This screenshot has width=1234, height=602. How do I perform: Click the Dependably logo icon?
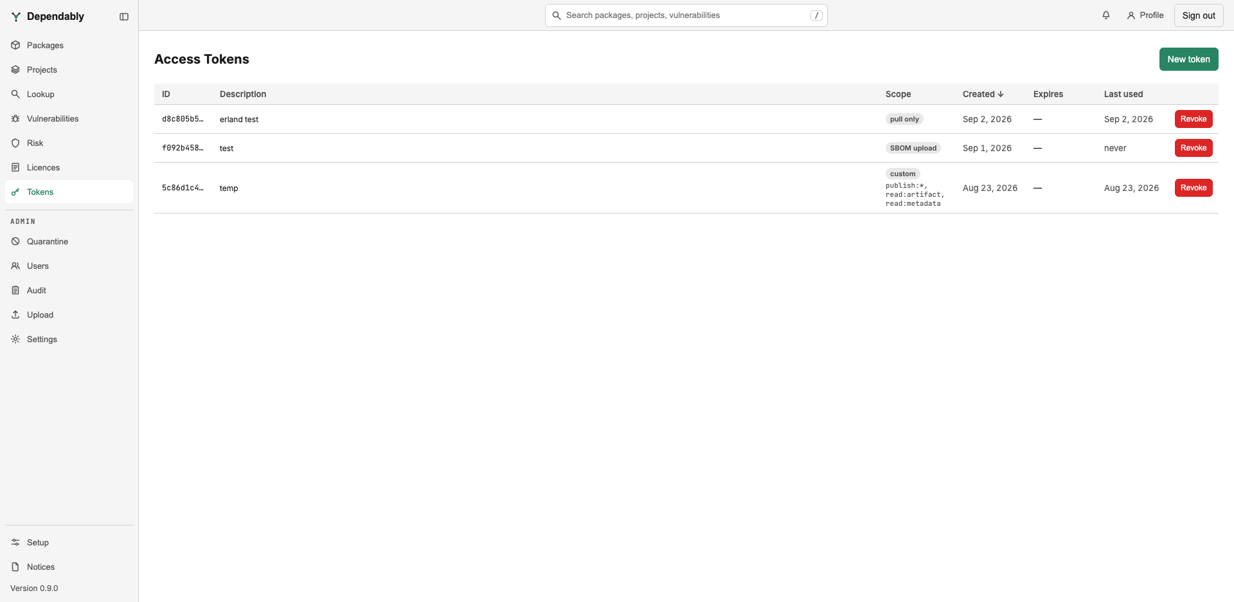[x=16, y=17]
